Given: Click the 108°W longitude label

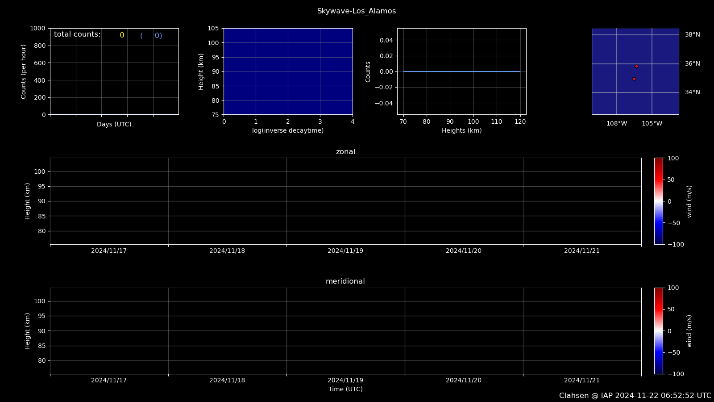Looking at the screenshot, I should pyautogui.click(x=617, y=124).
